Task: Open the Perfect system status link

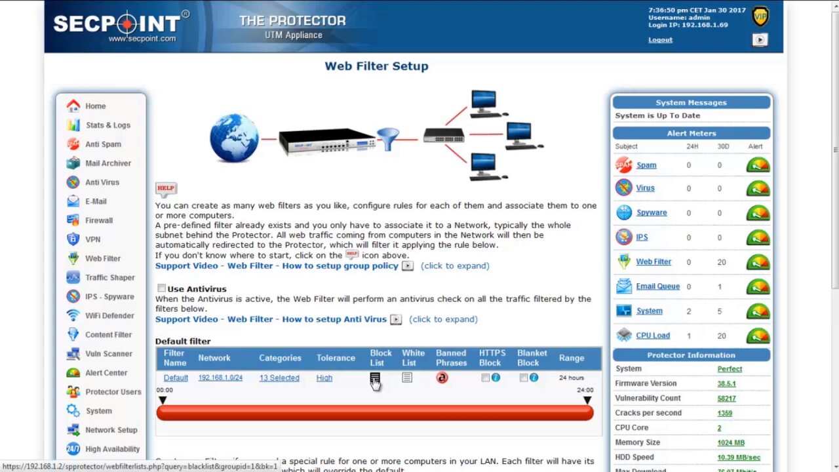Action: 730,368
